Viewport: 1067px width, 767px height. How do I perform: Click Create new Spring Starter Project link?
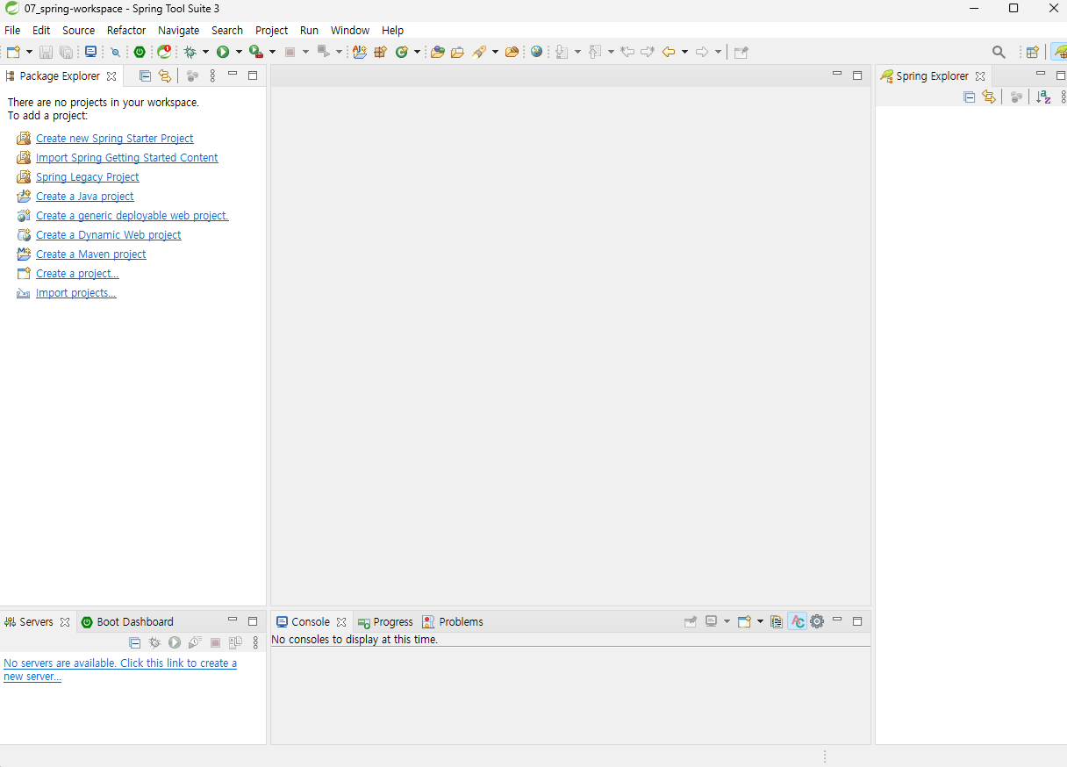coord(115,139)
